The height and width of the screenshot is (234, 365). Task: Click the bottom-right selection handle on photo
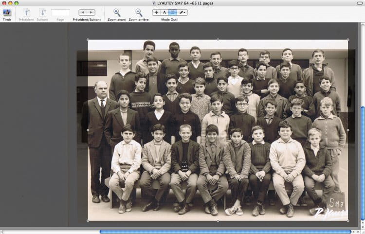(348, 220)
